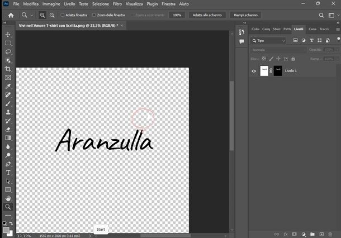Image resolution: width=341 pixels, height=238 pixels.
Task: Select the Clone Stamp tool
Action: [8, 112]
